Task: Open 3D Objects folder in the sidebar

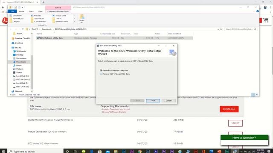Action: pyautogui.click(x=19, y=51)
